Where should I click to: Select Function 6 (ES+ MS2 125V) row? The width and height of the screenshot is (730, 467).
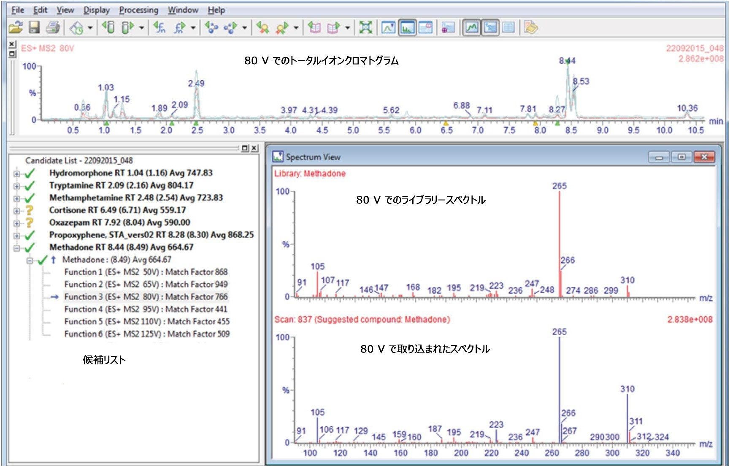147,334
